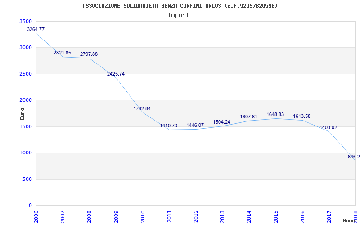
Task: Select the 2006 year tick label
Action: click(x=36, y=216)
